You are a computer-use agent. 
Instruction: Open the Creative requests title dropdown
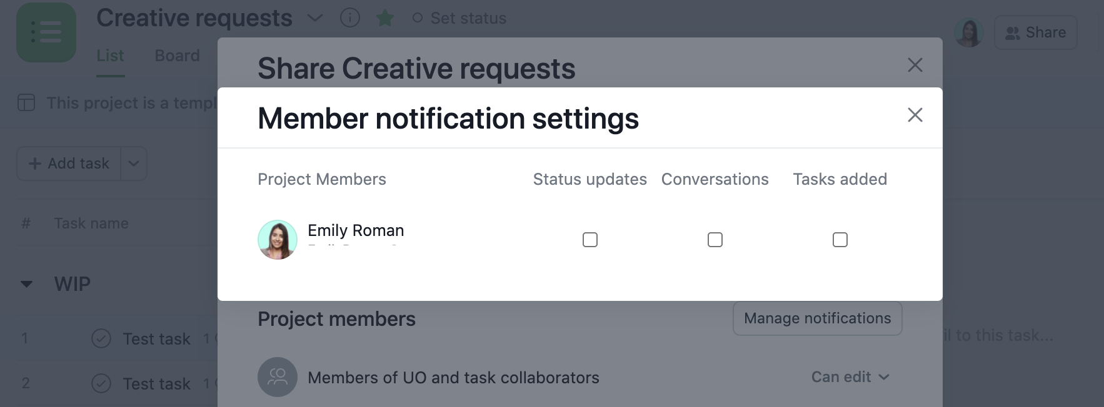pos(315,18)
